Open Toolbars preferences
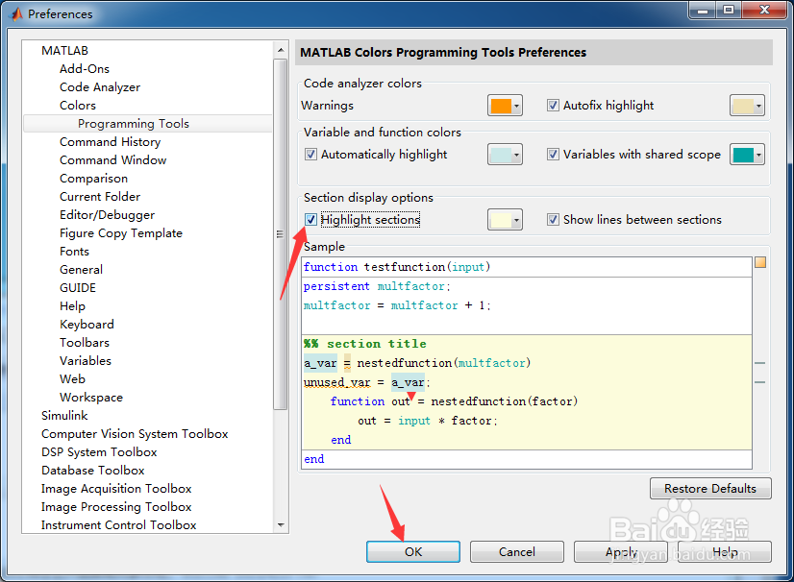794x582 pixels. point(84,342)
